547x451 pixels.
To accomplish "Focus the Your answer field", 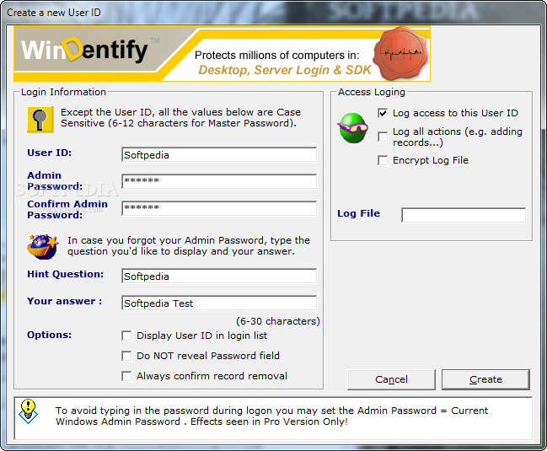I will [x=219, y=303].
